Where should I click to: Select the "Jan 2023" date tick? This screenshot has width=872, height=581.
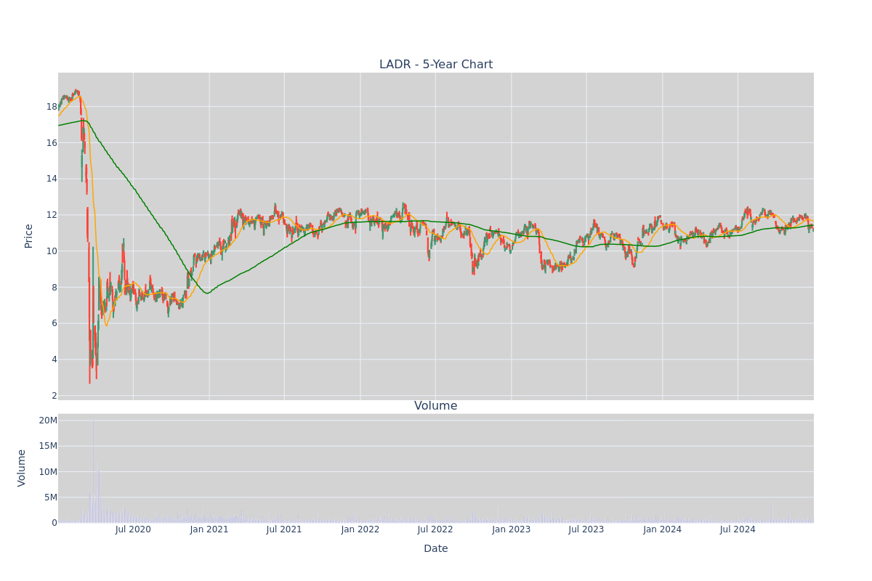[512, 529]
